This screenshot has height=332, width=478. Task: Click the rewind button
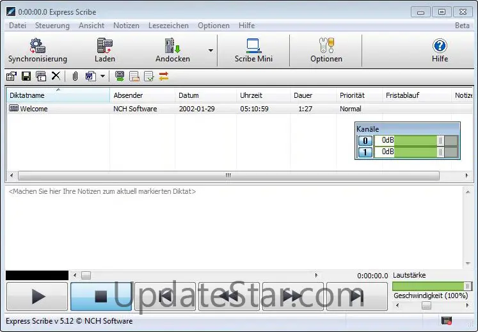pyautogui.click(x=229, y=296)
